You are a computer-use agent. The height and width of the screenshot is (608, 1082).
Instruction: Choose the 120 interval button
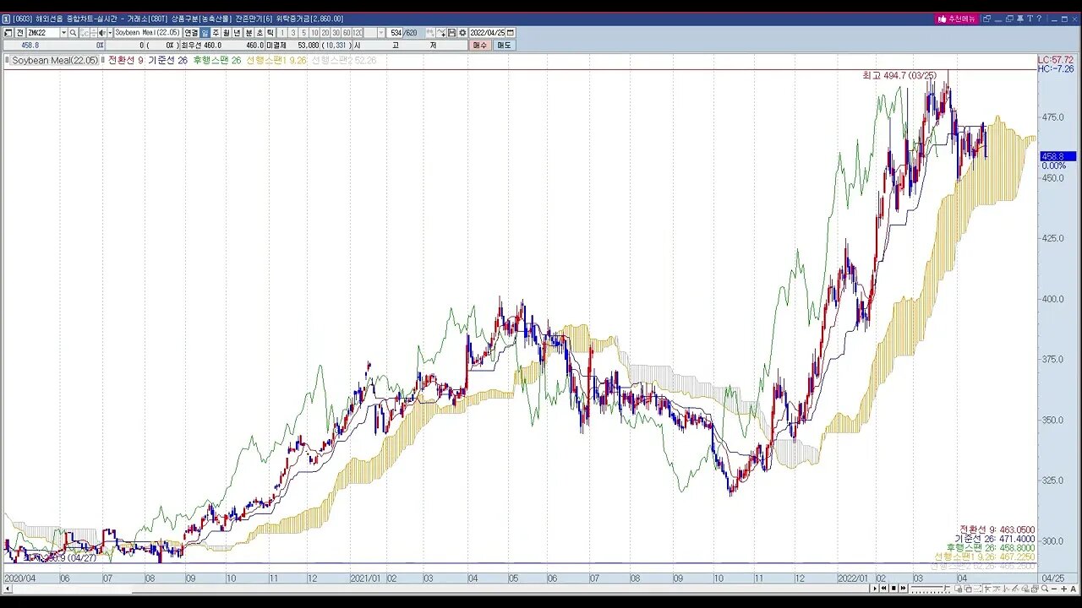pos(357,33)
